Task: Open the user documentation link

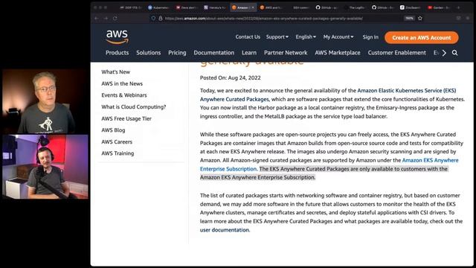Action: (225, 230)
